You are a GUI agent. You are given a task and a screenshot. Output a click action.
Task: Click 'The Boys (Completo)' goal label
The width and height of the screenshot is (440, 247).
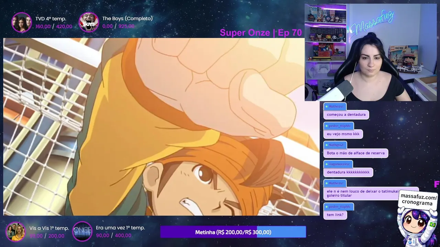[127, 19]
